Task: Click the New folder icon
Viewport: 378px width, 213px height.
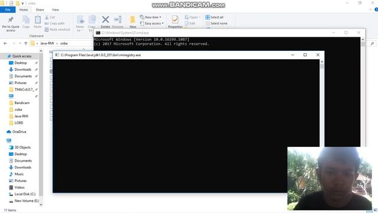Action: (132, 20)
